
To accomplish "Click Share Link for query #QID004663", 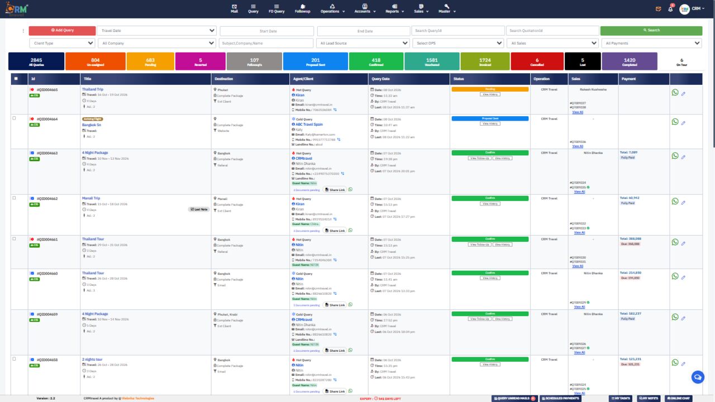I will tap(335, 190).
